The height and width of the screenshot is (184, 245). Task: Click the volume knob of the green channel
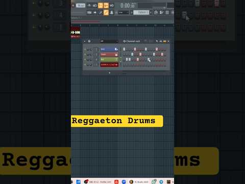coord(91,59)
